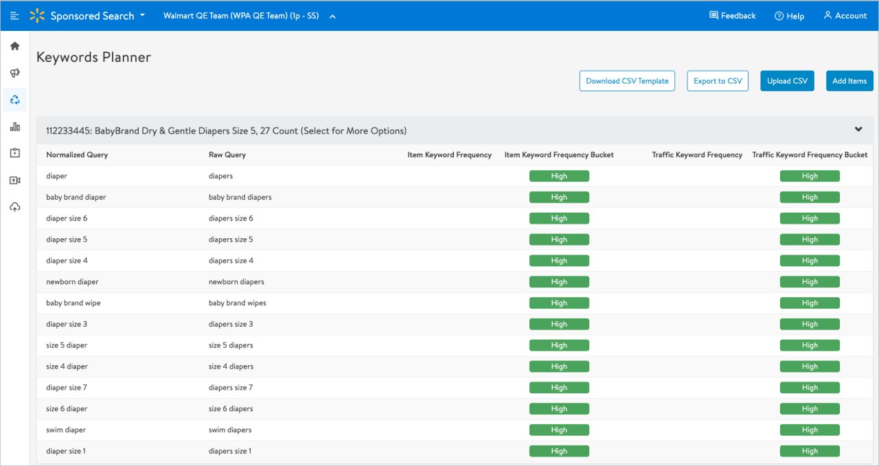Click the clipboard icon in the sidebar

[x=14, y=154]
